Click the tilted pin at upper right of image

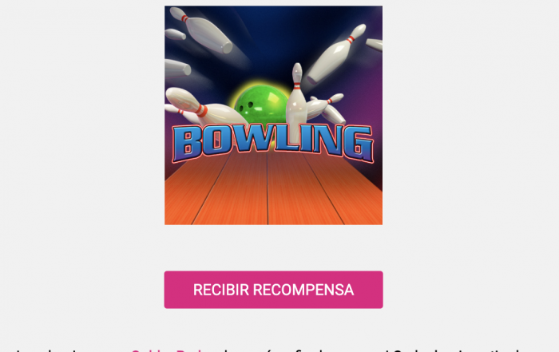336,53
